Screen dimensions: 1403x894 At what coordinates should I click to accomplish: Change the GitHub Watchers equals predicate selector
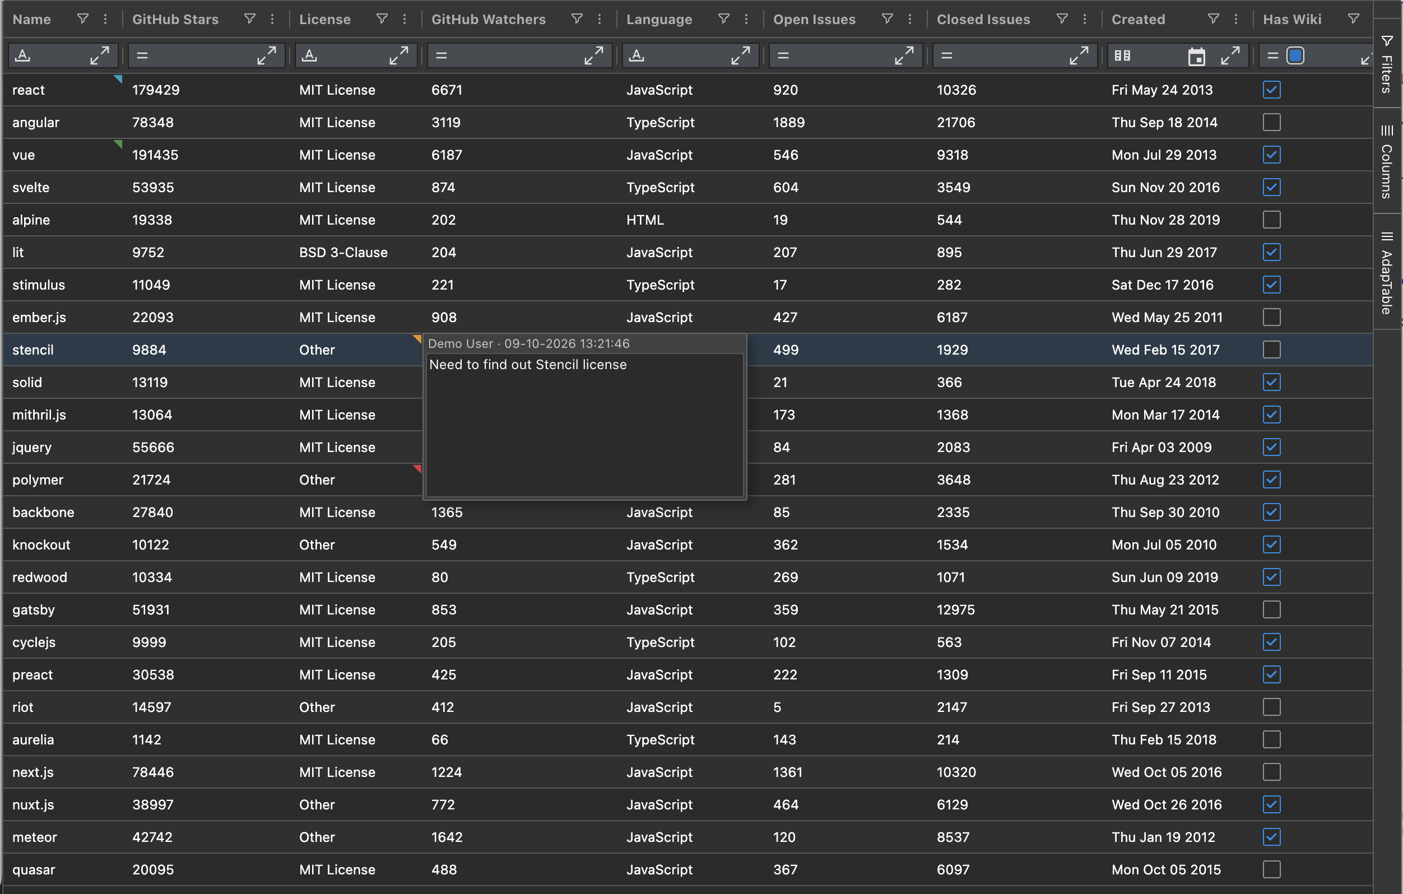pyautogui.click(x=442, y=56)
